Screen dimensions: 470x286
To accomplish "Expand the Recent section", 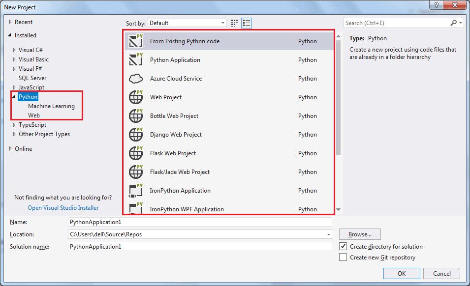I will [x=10, y=22].
